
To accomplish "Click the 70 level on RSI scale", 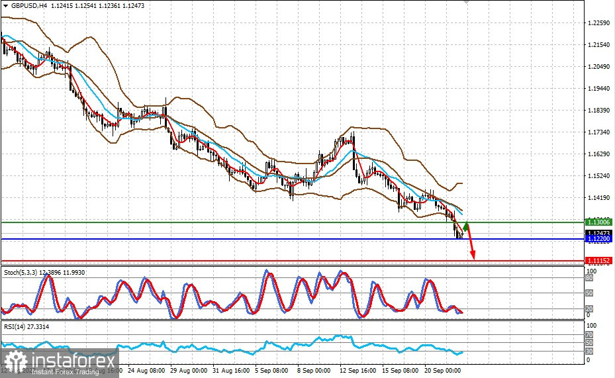I will click(589, 335).
